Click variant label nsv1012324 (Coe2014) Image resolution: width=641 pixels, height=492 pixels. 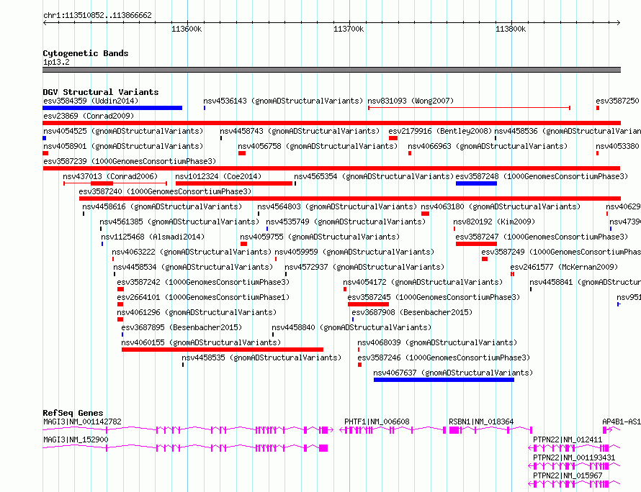click(218, 176)
